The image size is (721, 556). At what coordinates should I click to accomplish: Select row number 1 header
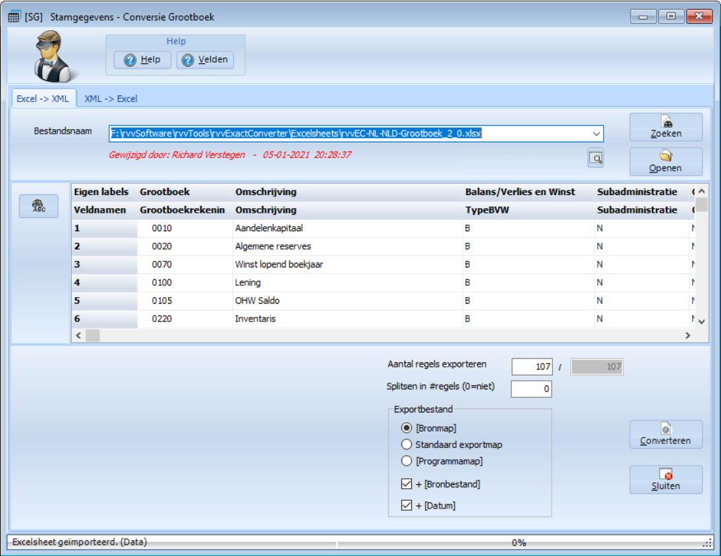(x=104, y=229)
